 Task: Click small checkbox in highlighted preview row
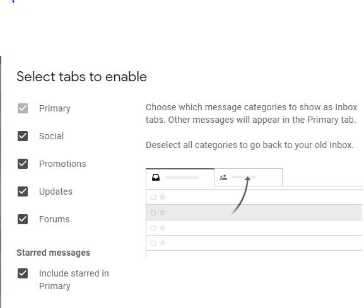[x=153, y=213]
